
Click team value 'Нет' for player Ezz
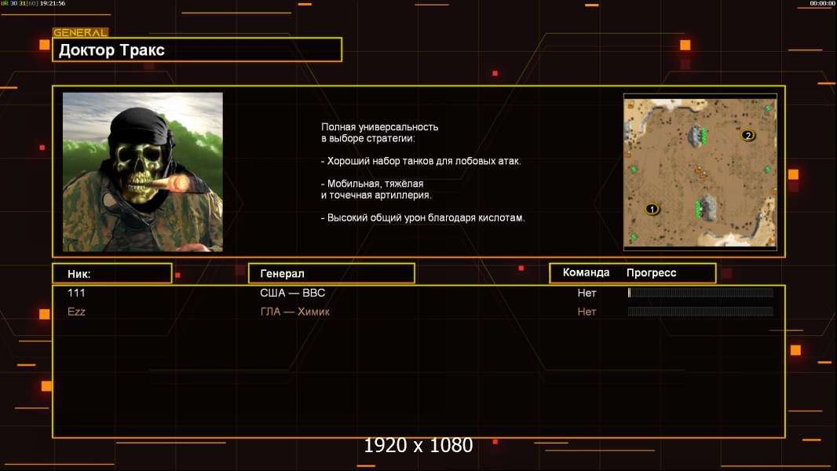tap(587, 312)
